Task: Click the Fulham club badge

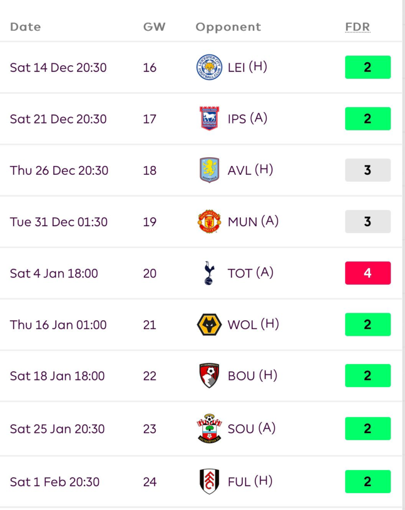Action: click(209, 481)
